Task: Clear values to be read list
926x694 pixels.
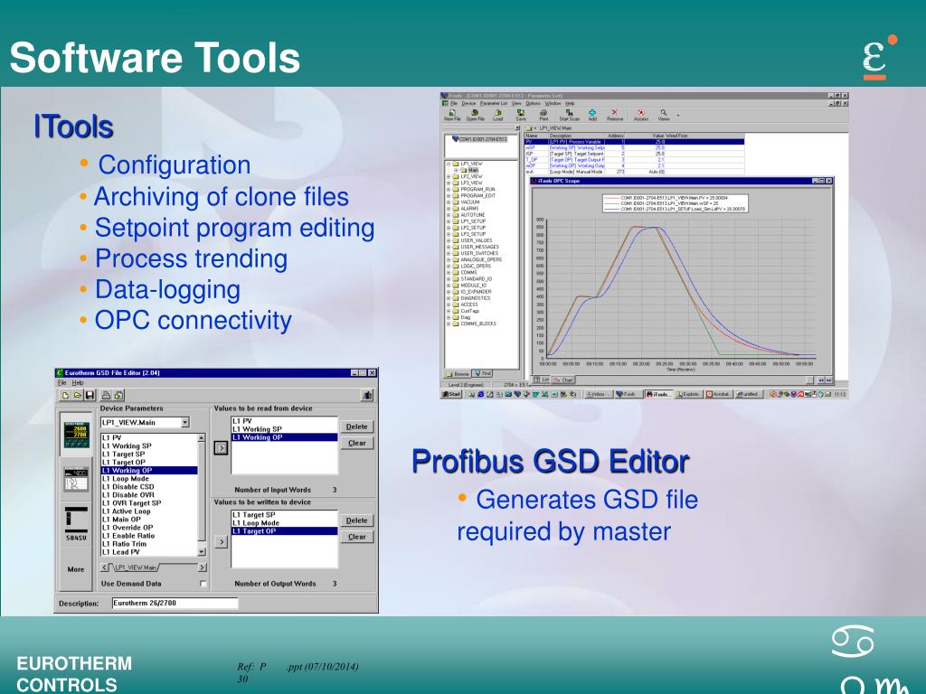Action: (x=356, y=443)
